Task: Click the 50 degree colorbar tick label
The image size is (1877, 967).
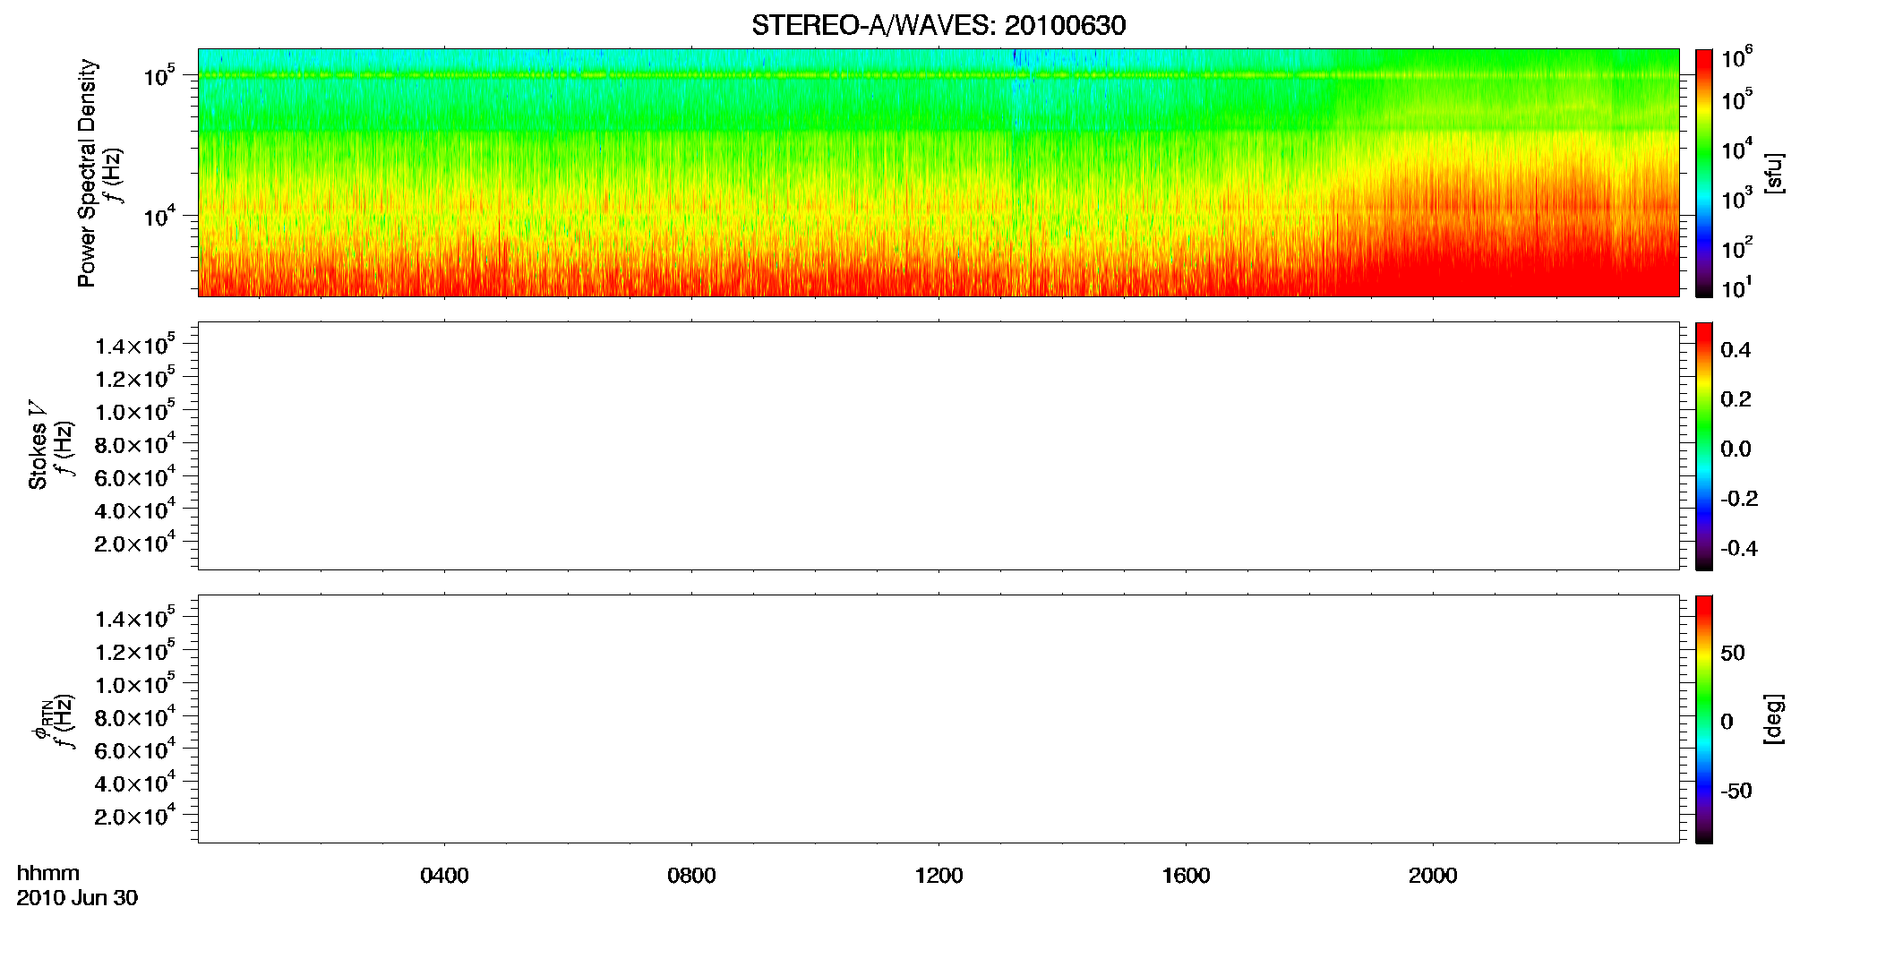Action: pos(1733,653)
